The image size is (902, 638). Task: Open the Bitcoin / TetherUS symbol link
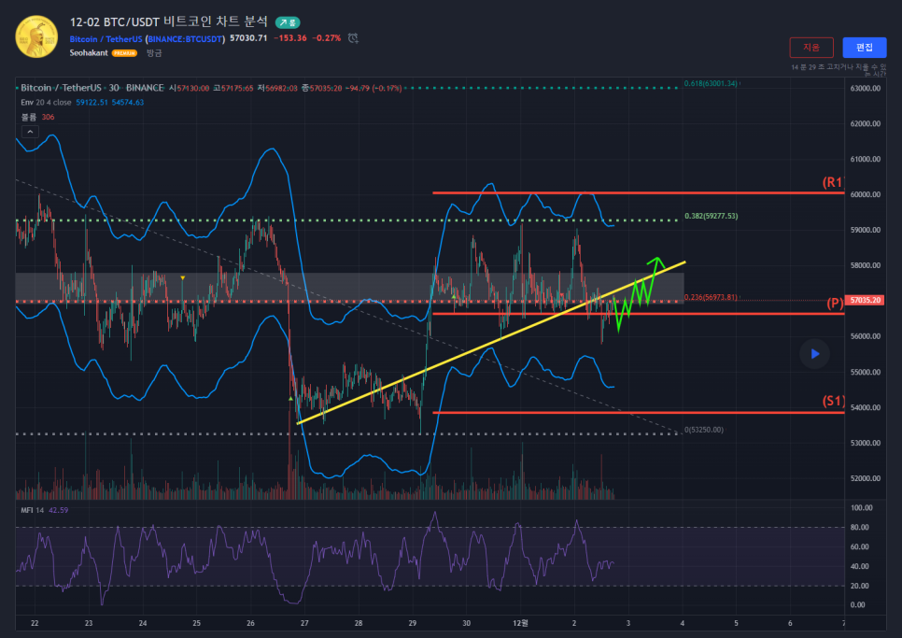[106, 38]
